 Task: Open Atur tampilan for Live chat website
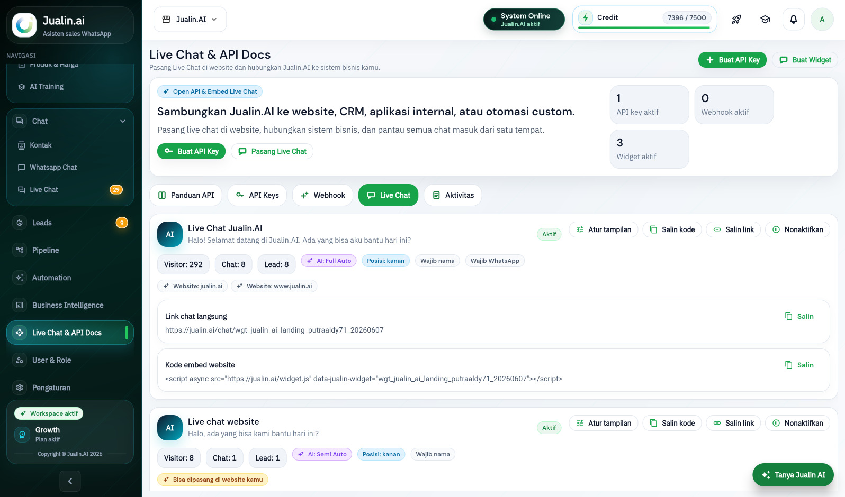click(604, 423)
